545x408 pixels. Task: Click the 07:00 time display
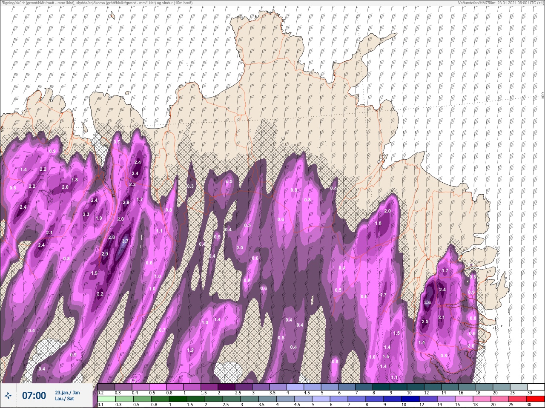point(34,396)
